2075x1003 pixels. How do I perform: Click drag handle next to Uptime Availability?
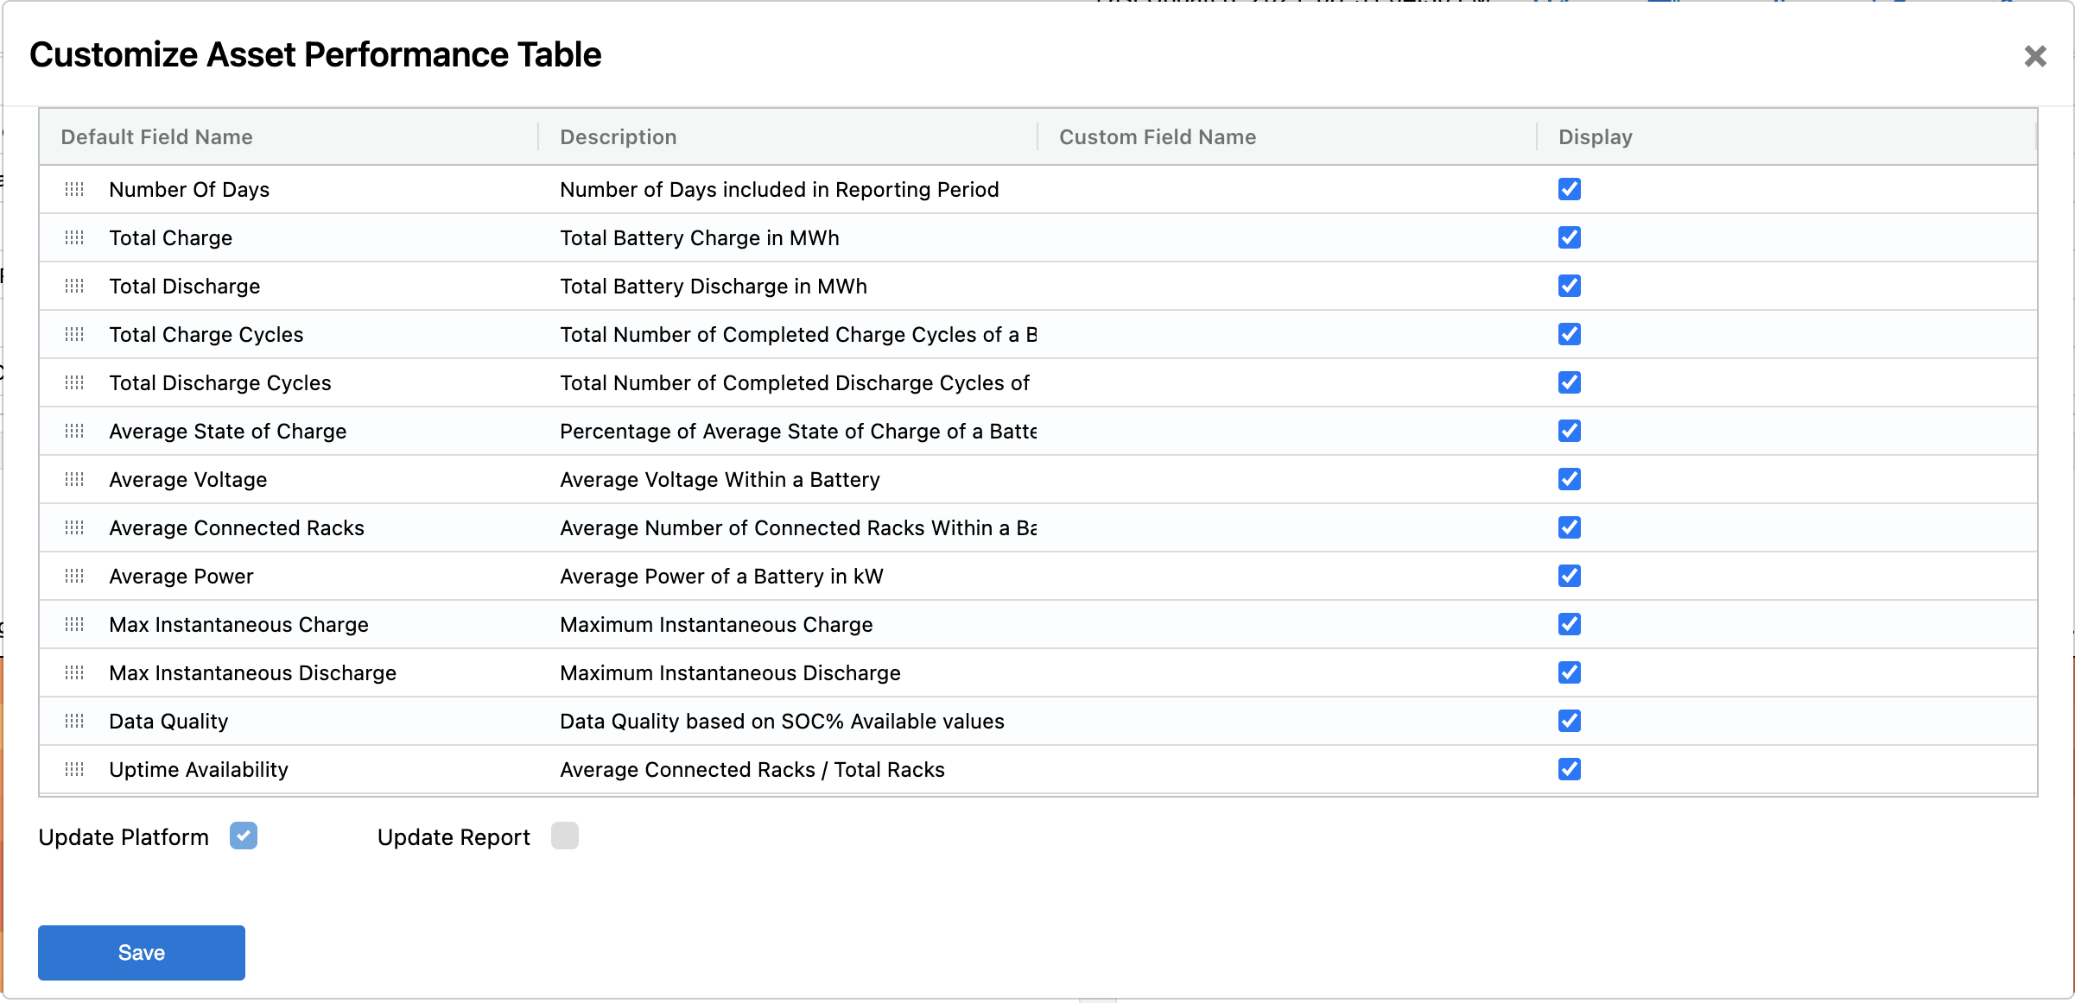coord(74,769)
